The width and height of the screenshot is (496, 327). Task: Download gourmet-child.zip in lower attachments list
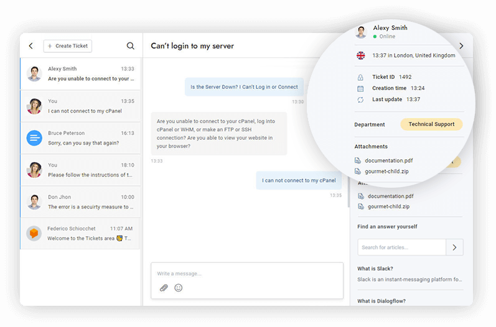pyautogui.click(x=388, y=206)
